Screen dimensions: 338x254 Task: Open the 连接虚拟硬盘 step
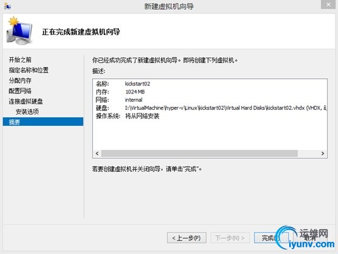coord(26,101)
